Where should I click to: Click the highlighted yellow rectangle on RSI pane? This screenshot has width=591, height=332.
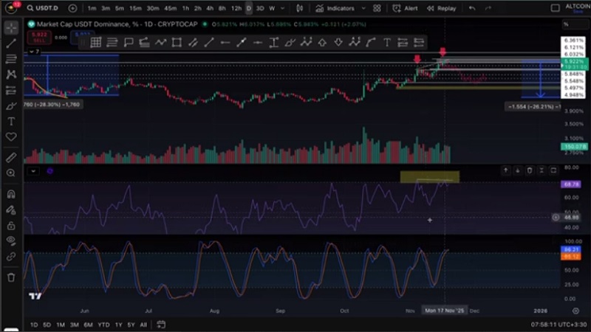[429, 177]
